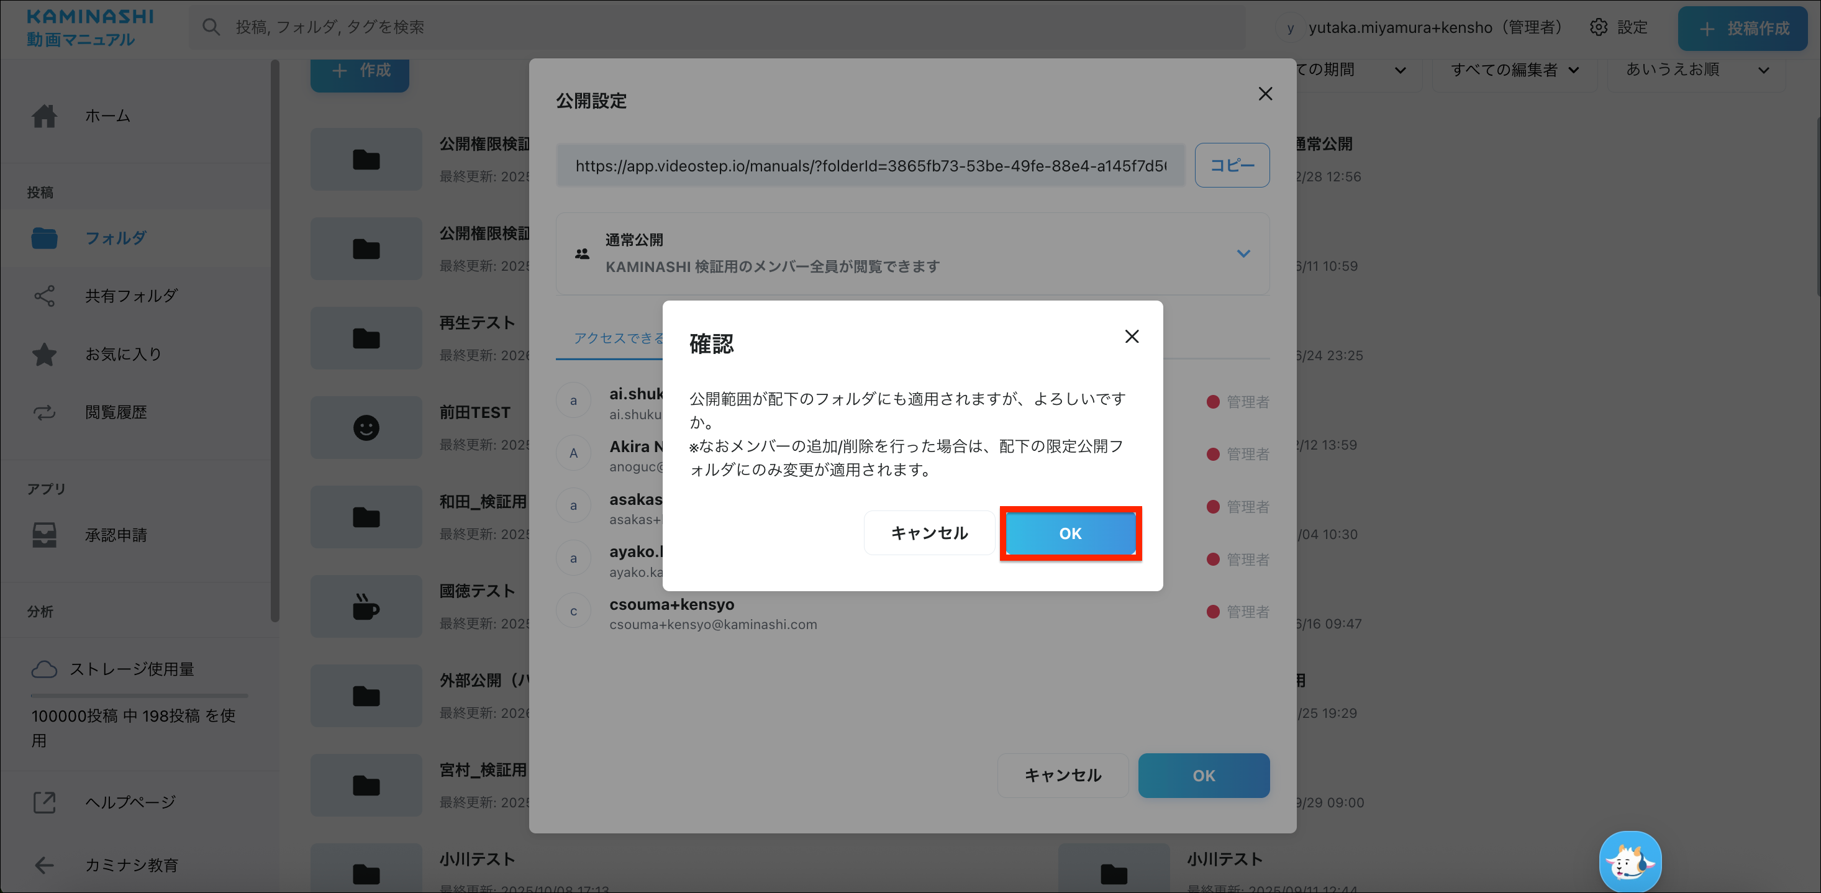Screen dimensions: 1821x893
Task: Open the すべての編集者 filter dropdown
Action: tap(1514, 70)
